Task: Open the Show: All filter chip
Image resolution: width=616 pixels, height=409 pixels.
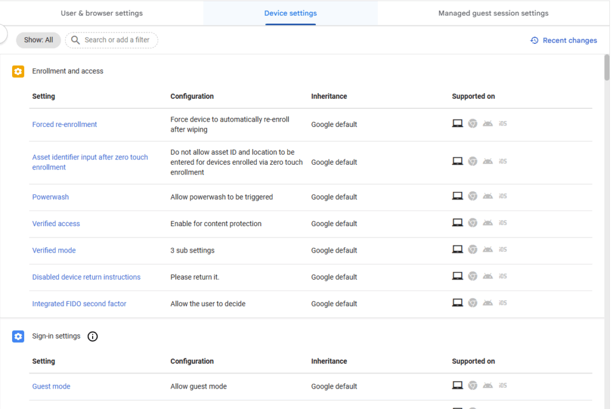Action: [38, 40]
